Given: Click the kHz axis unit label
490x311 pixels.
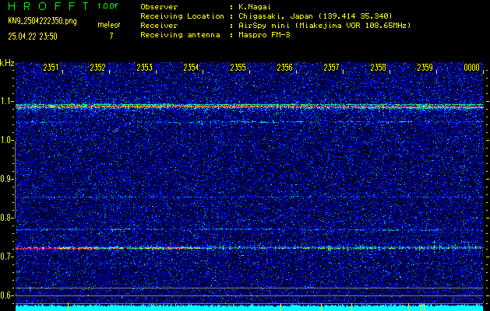Looking at the screenshot, I should pos(7,63).
